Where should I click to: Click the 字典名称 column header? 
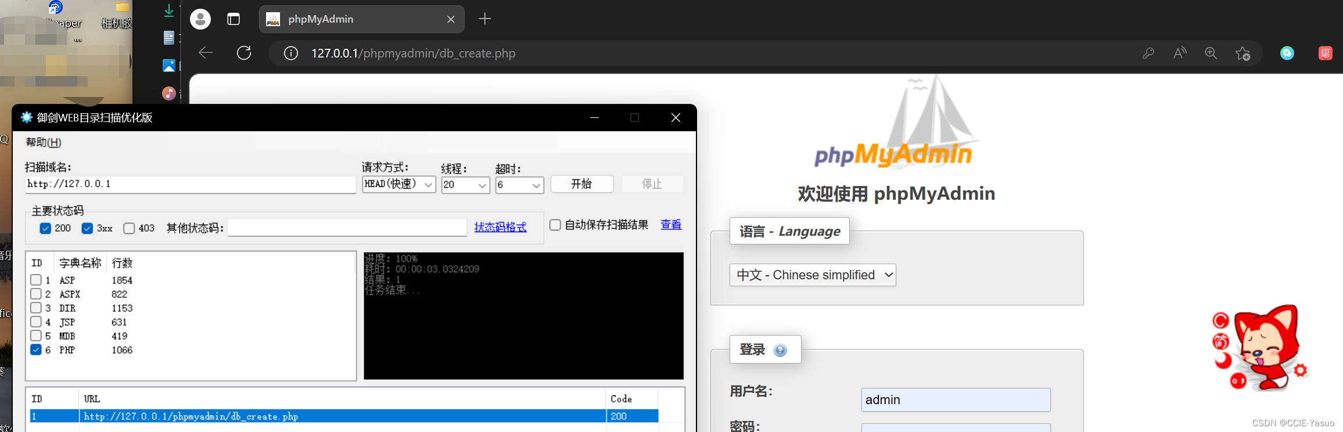pos(80,263)
